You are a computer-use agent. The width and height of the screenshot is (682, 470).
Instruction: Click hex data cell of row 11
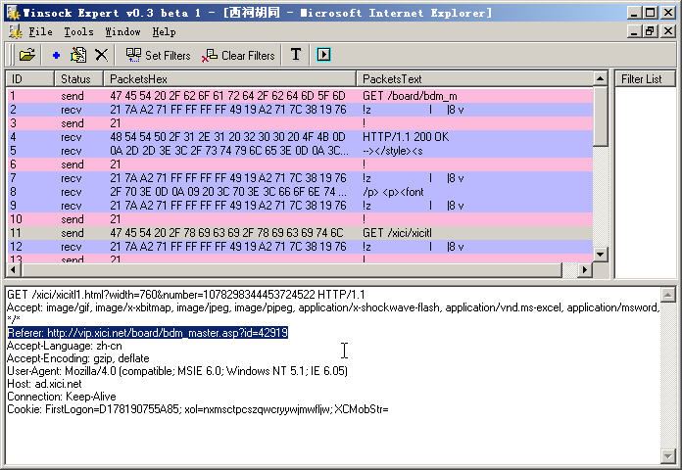click(x=226, y=233)
